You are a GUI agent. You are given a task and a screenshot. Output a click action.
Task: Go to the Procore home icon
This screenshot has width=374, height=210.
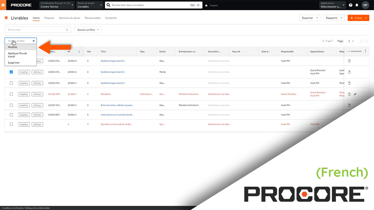(x=4, y=5)
